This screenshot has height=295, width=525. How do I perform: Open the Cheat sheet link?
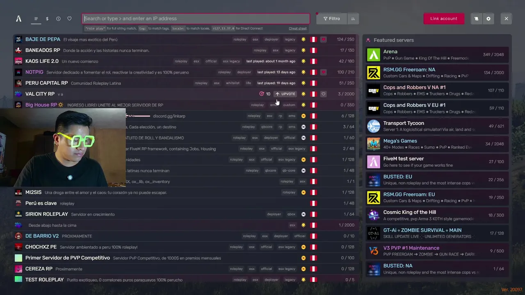coord(297,29)
